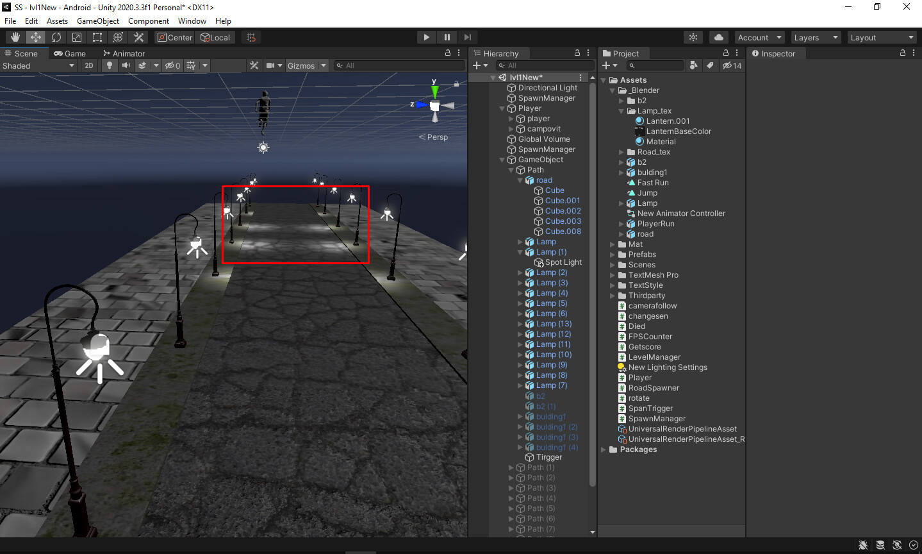The image size is (922, 554).
Task: Toggle grid snapping icon
Action: click(x=251, y=37)
